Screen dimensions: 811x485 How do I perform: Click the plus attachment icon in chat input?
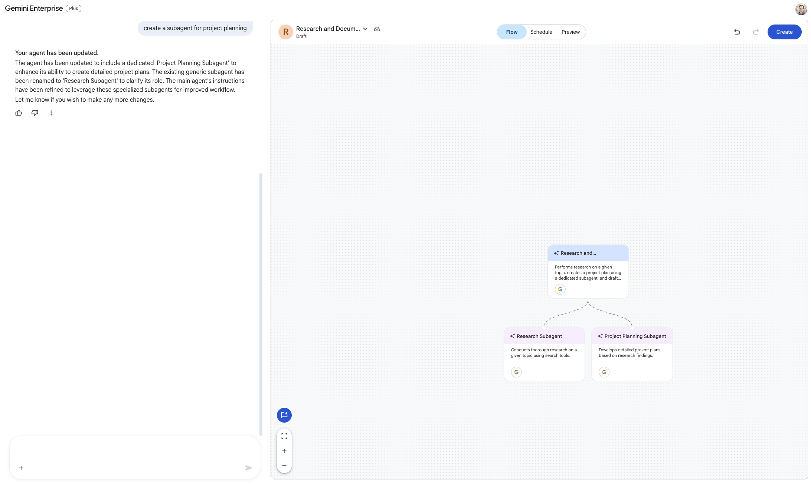click(21, 468)
